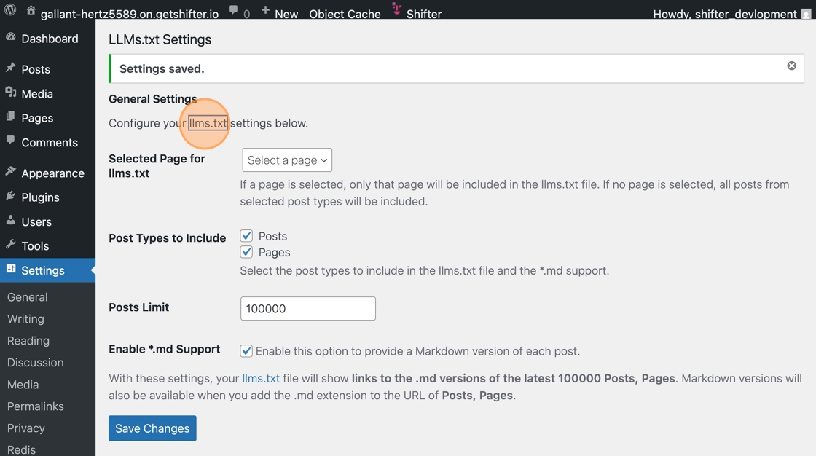Image resolution: width=816 pixels, height=456 pixels.
Task: Click the Shifter logo icon
Action: [396, 8]
